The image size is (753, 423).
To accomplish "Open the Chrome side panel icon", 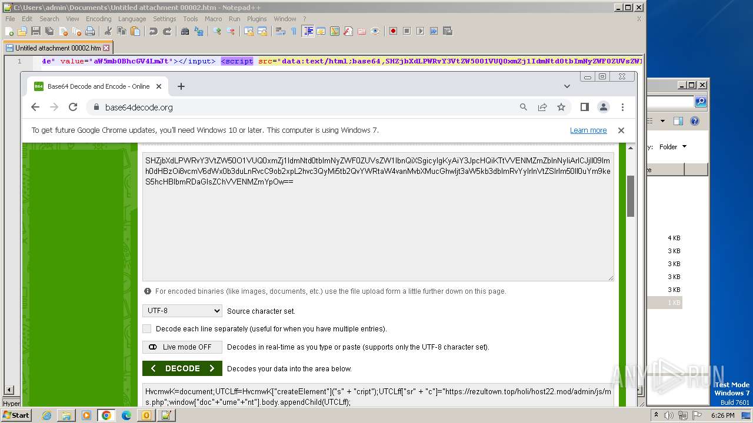I will (584, 107).
